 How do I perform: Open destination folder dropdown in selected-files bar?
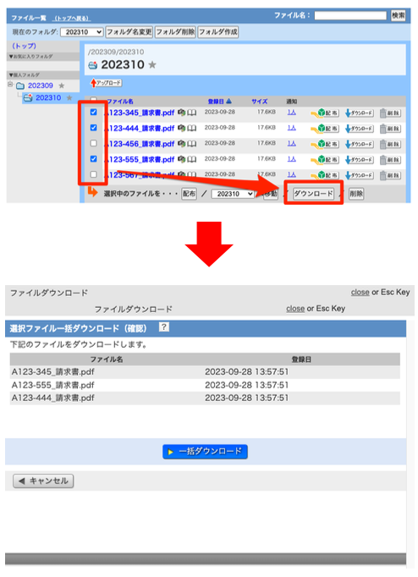(233, 194)
